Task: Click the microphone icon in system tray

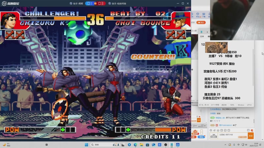Action: [234, 145]
